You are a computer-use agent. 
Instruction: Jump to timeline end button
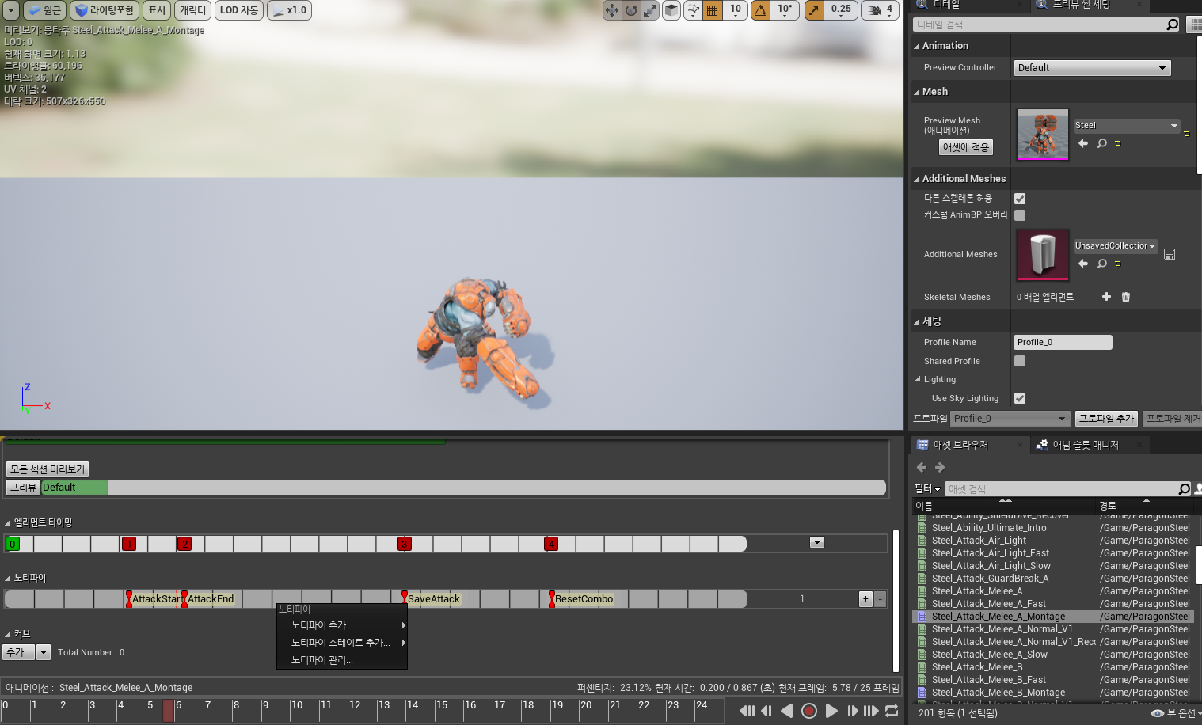pos(871,711)
